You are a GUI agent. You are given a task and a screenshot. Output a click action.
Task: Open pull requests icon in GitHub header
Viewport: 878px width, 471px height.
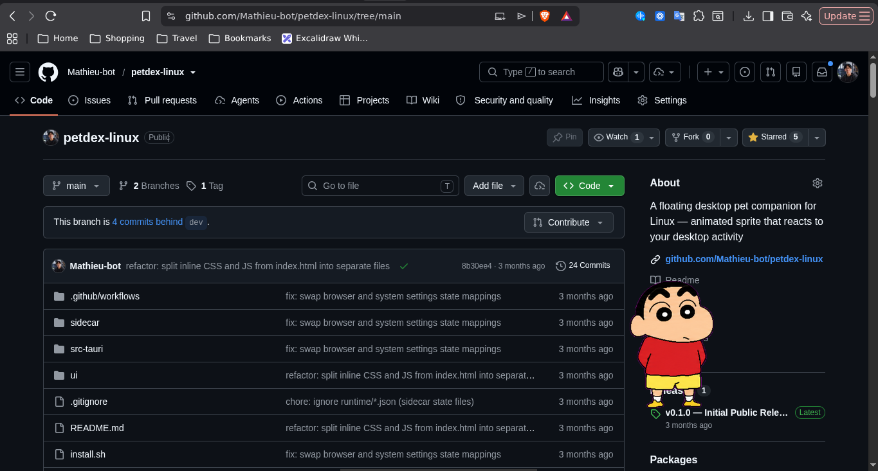771,72
